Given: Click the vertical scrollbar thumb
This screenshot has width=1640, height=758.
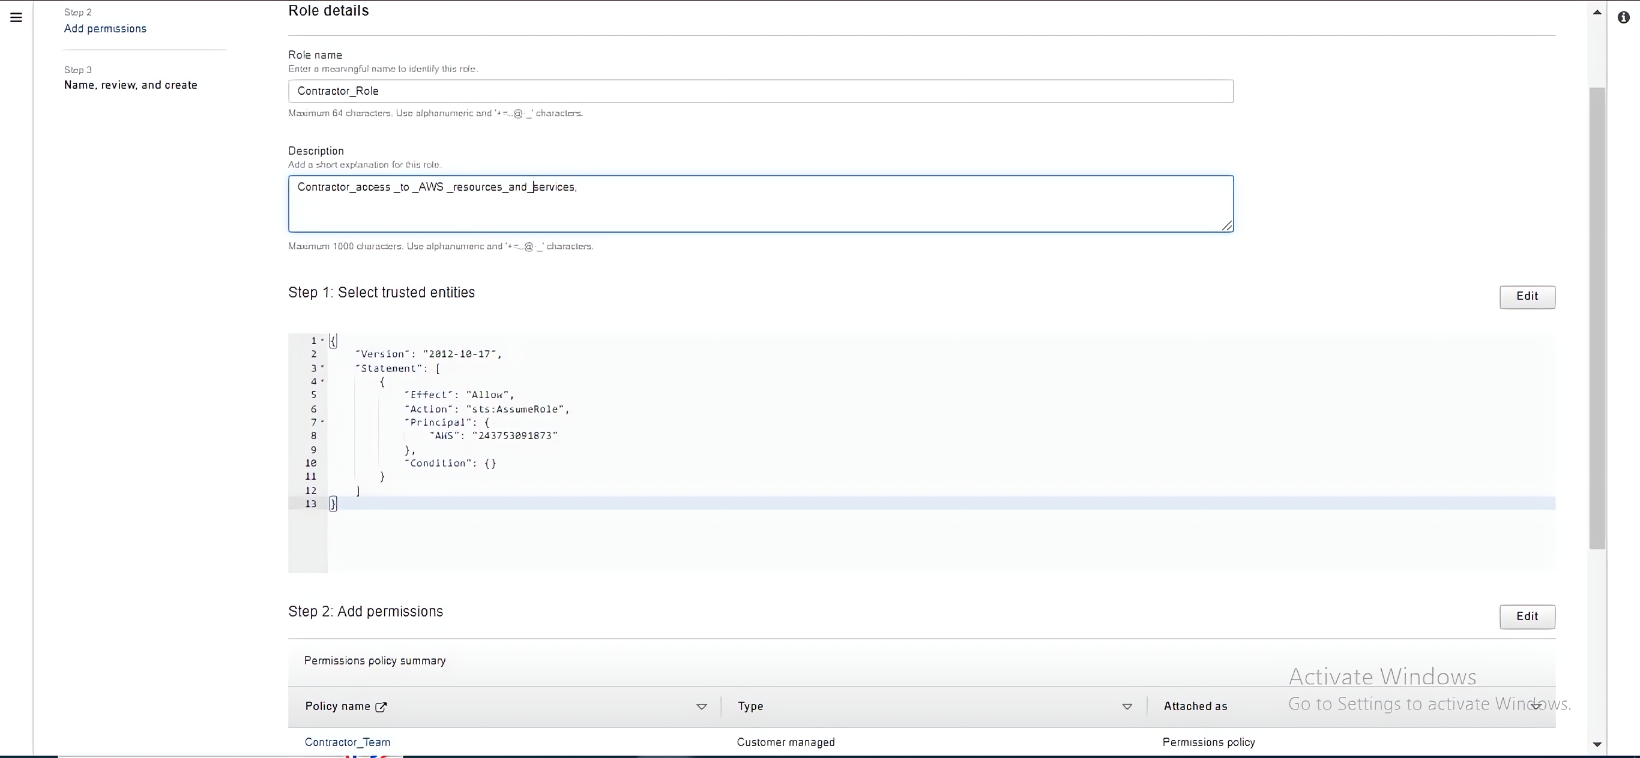Looking at the screenshot, I should (1597, 318).
